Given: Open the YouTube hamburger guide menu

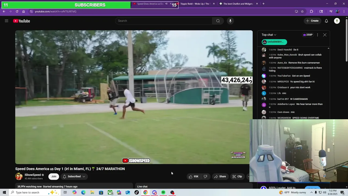Looking at the screenshot, I should click(x=7, y=21).
